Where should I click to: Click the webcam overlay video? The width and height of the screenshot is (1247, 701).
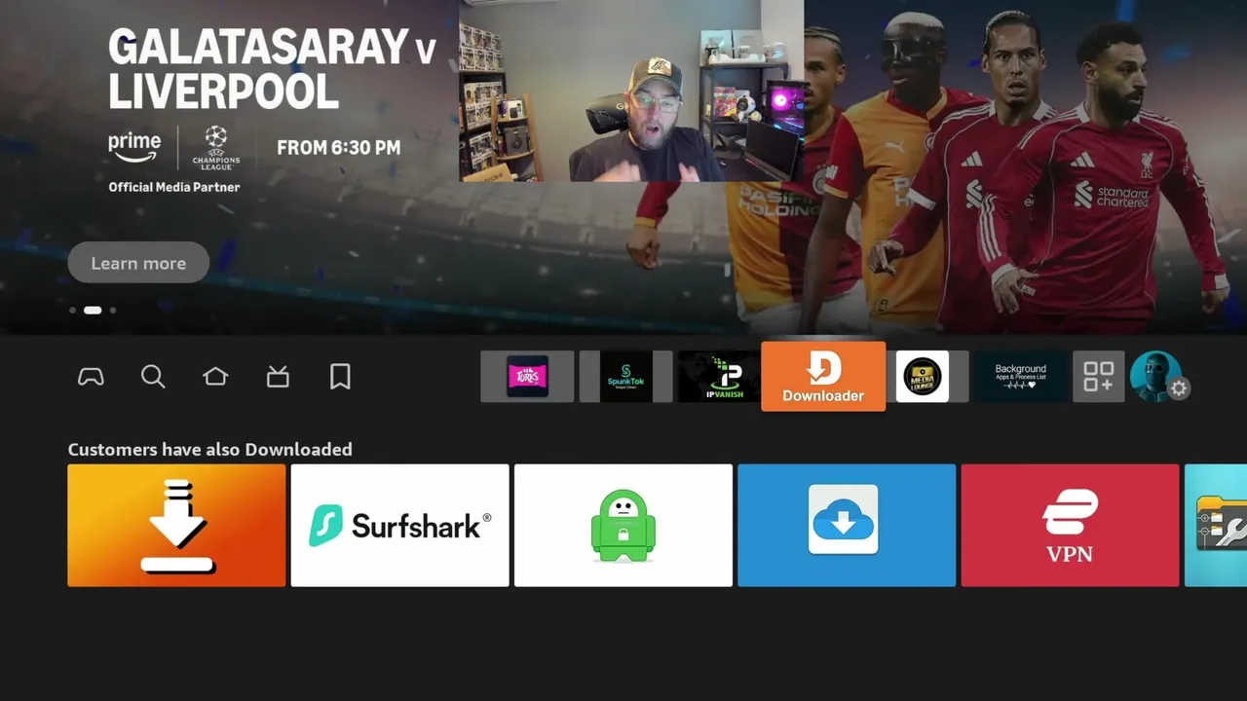point(631,91)
